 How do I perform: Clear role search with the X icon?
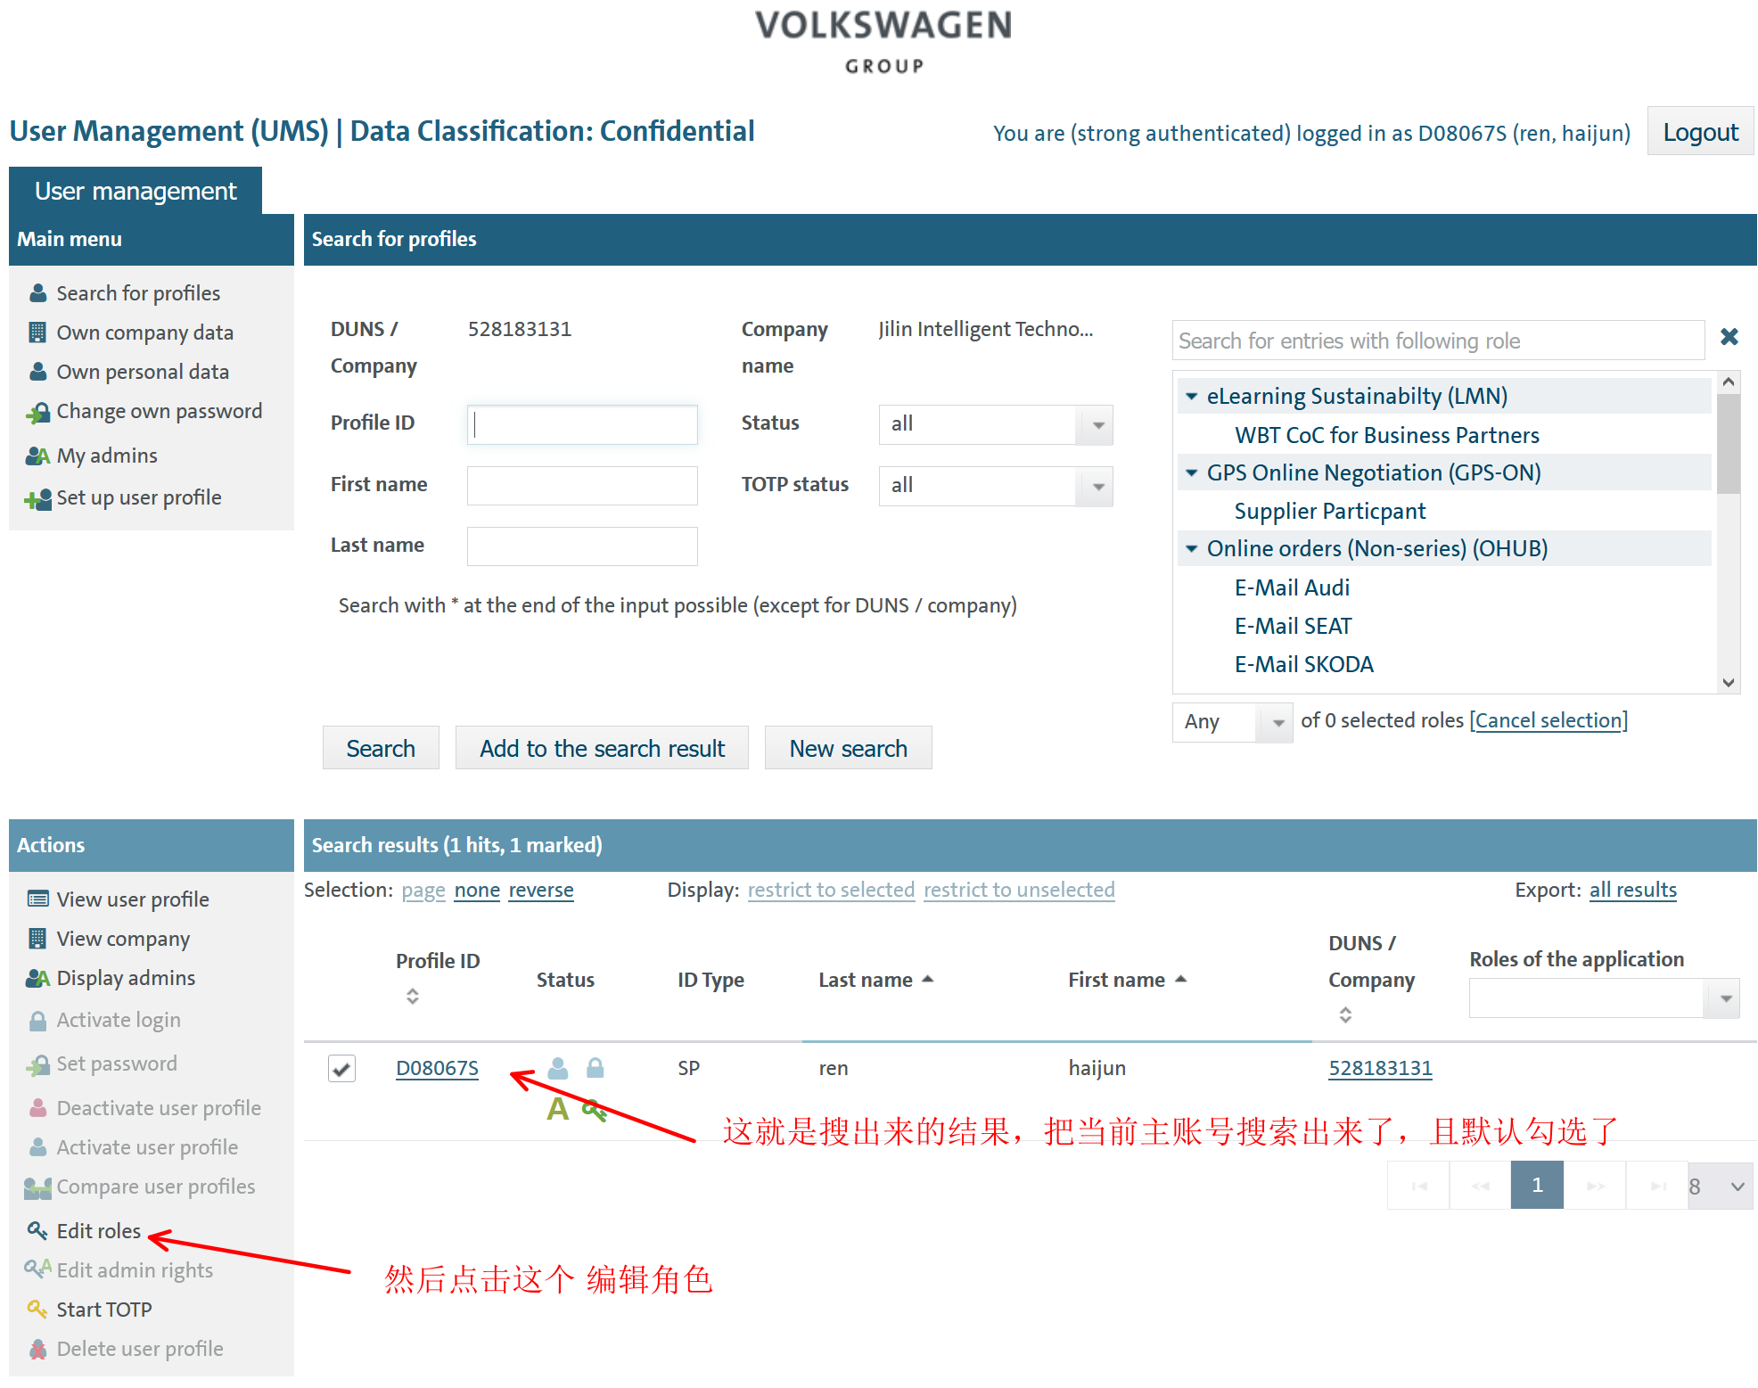(x=1729, y=337)
